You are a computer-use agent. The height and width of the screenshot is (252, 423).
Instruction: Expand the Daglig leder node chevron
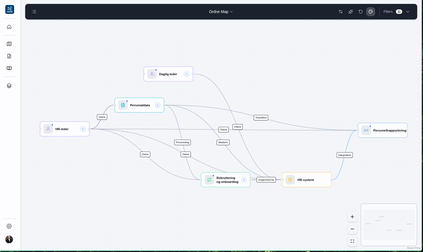pos(187,74)
